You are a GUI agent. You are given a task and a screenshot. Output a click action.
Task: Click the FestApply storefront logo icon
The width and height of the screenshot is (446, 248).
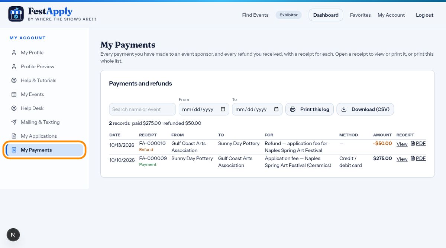(16, 14)
